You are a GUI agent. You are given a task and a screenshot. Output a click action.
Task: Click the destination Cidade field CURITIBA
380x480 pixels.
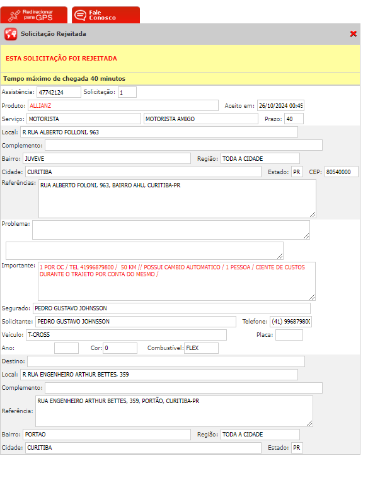coord(143,448)
